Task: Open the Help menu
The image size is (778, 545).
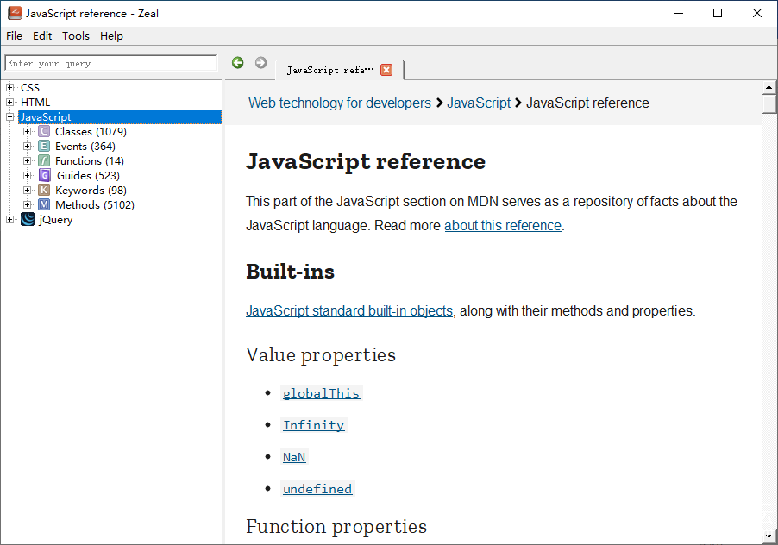Action: point(111,35)
